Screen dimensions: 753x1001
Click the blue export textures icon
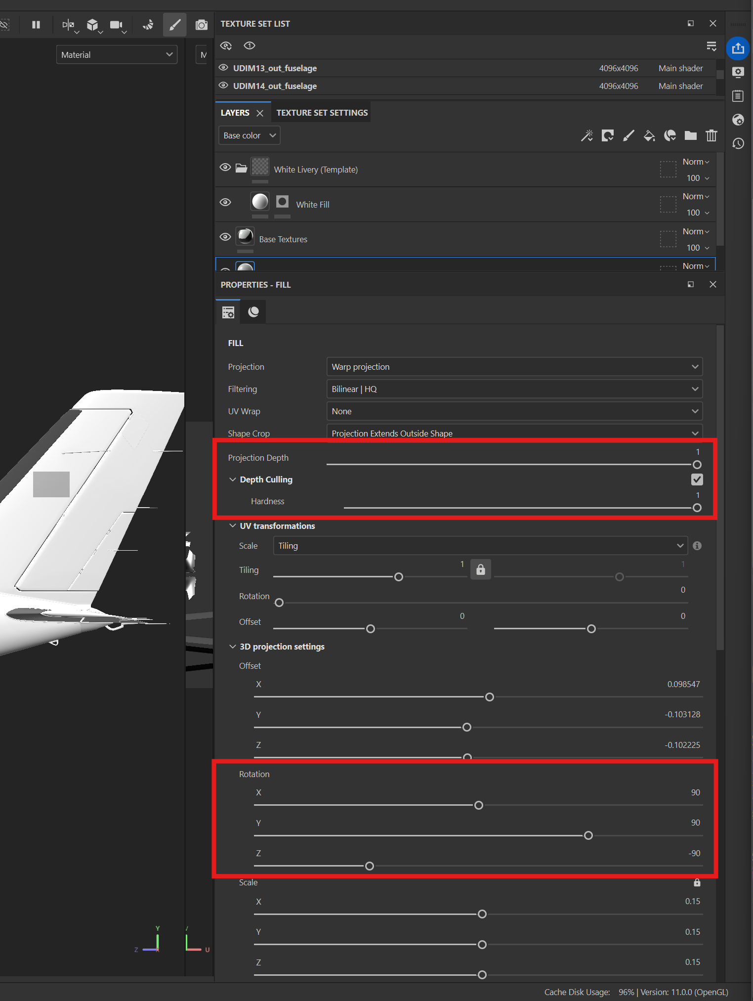click(x=738, y=48)
